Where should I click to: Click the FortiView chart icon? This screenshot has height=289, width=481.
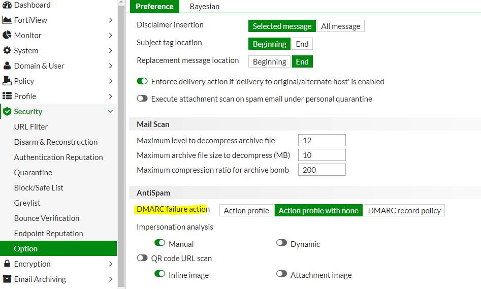coord(7,20)
